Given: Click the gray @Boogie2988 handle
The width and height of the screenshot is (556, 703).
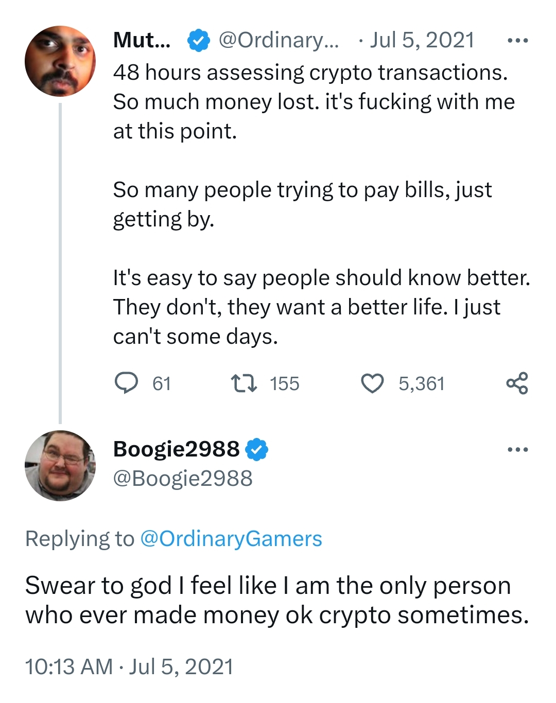Looking at the screenshot, I should click(x=183, y=479).
